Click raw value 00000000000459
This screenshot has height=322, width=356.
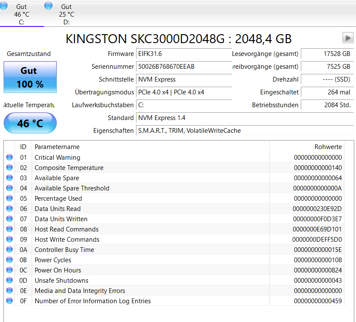pos(318,301)
